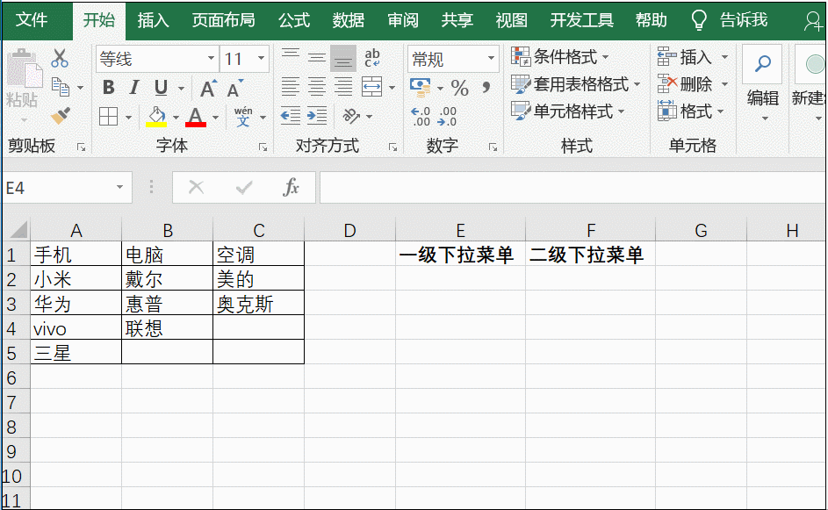Open the 编辑 search editing group
828x510 pixels.
762,83
